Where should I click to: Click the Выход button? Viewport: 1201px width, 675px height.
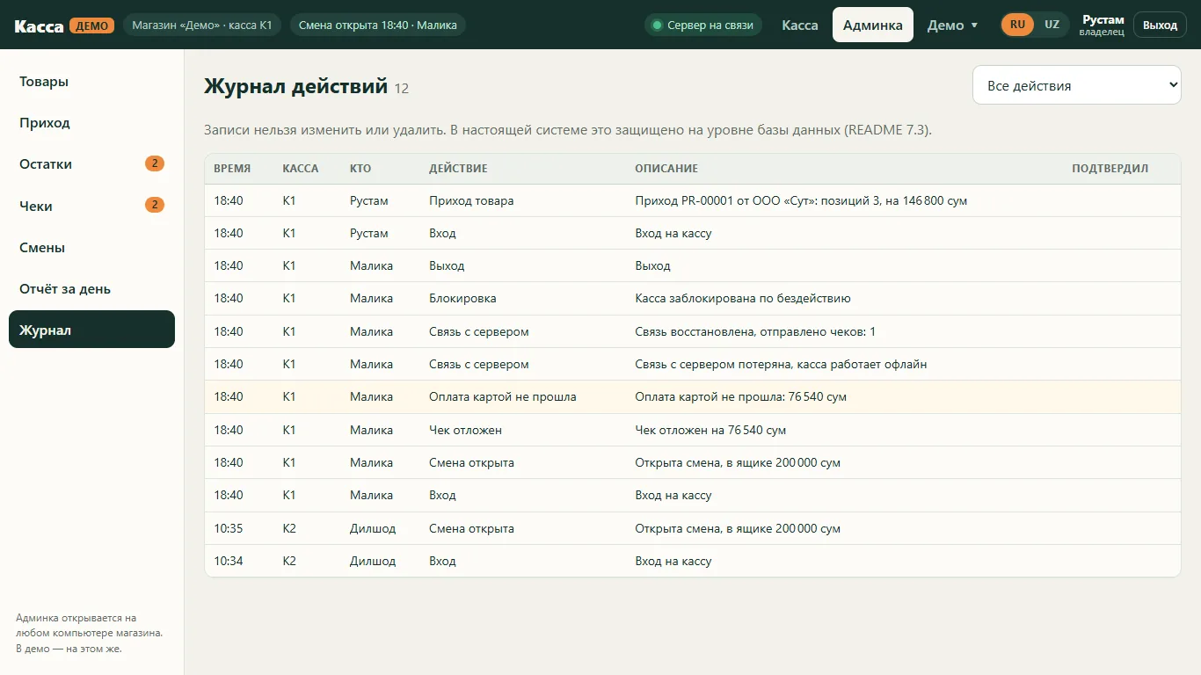coord(1160,25)
